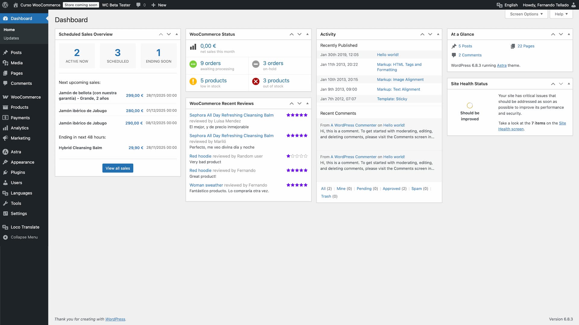Image resolution: width=579 pixels, height=325 pixels.
Task: Toggle the At a Glance panel collapse triangle
Action: coord(569,34)
